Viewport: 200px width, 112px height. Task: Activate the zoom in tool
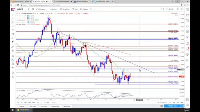tap(13, 51)
